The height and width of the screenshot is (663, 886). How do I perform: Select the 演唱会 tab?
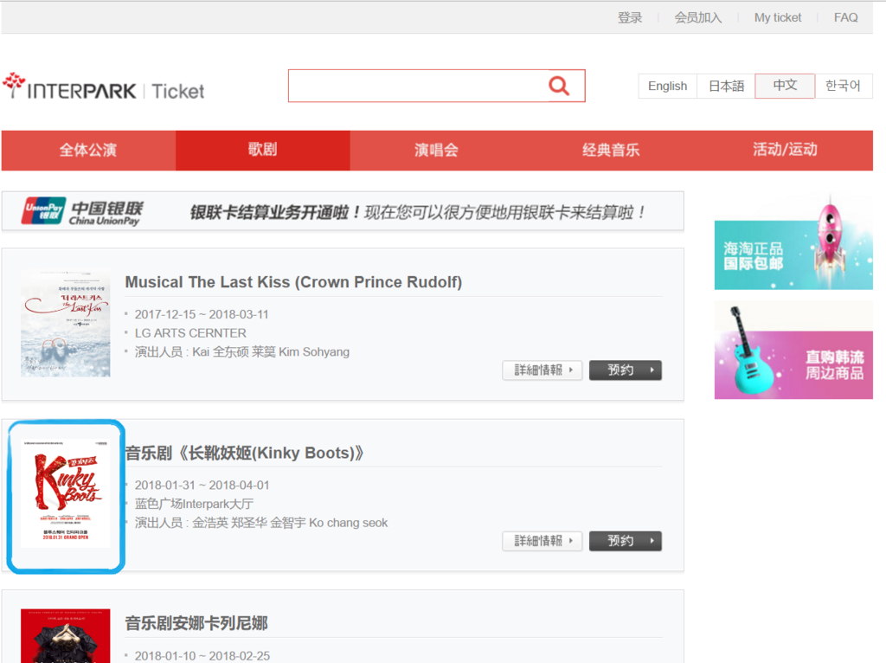[437, 151]
